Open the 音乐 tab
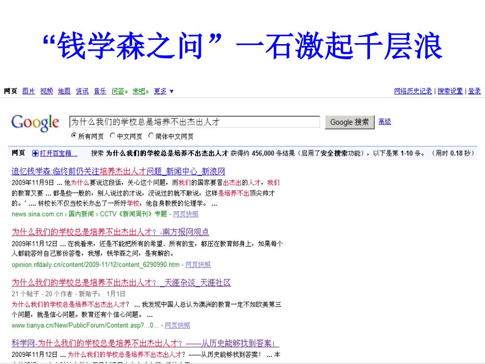 (x=100, y=91)
